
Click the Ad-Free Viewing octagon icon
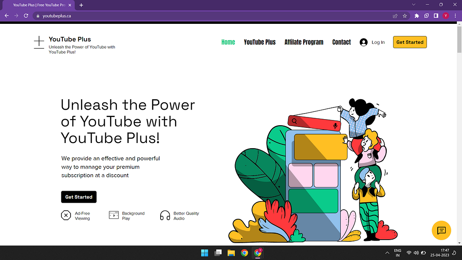66,215
